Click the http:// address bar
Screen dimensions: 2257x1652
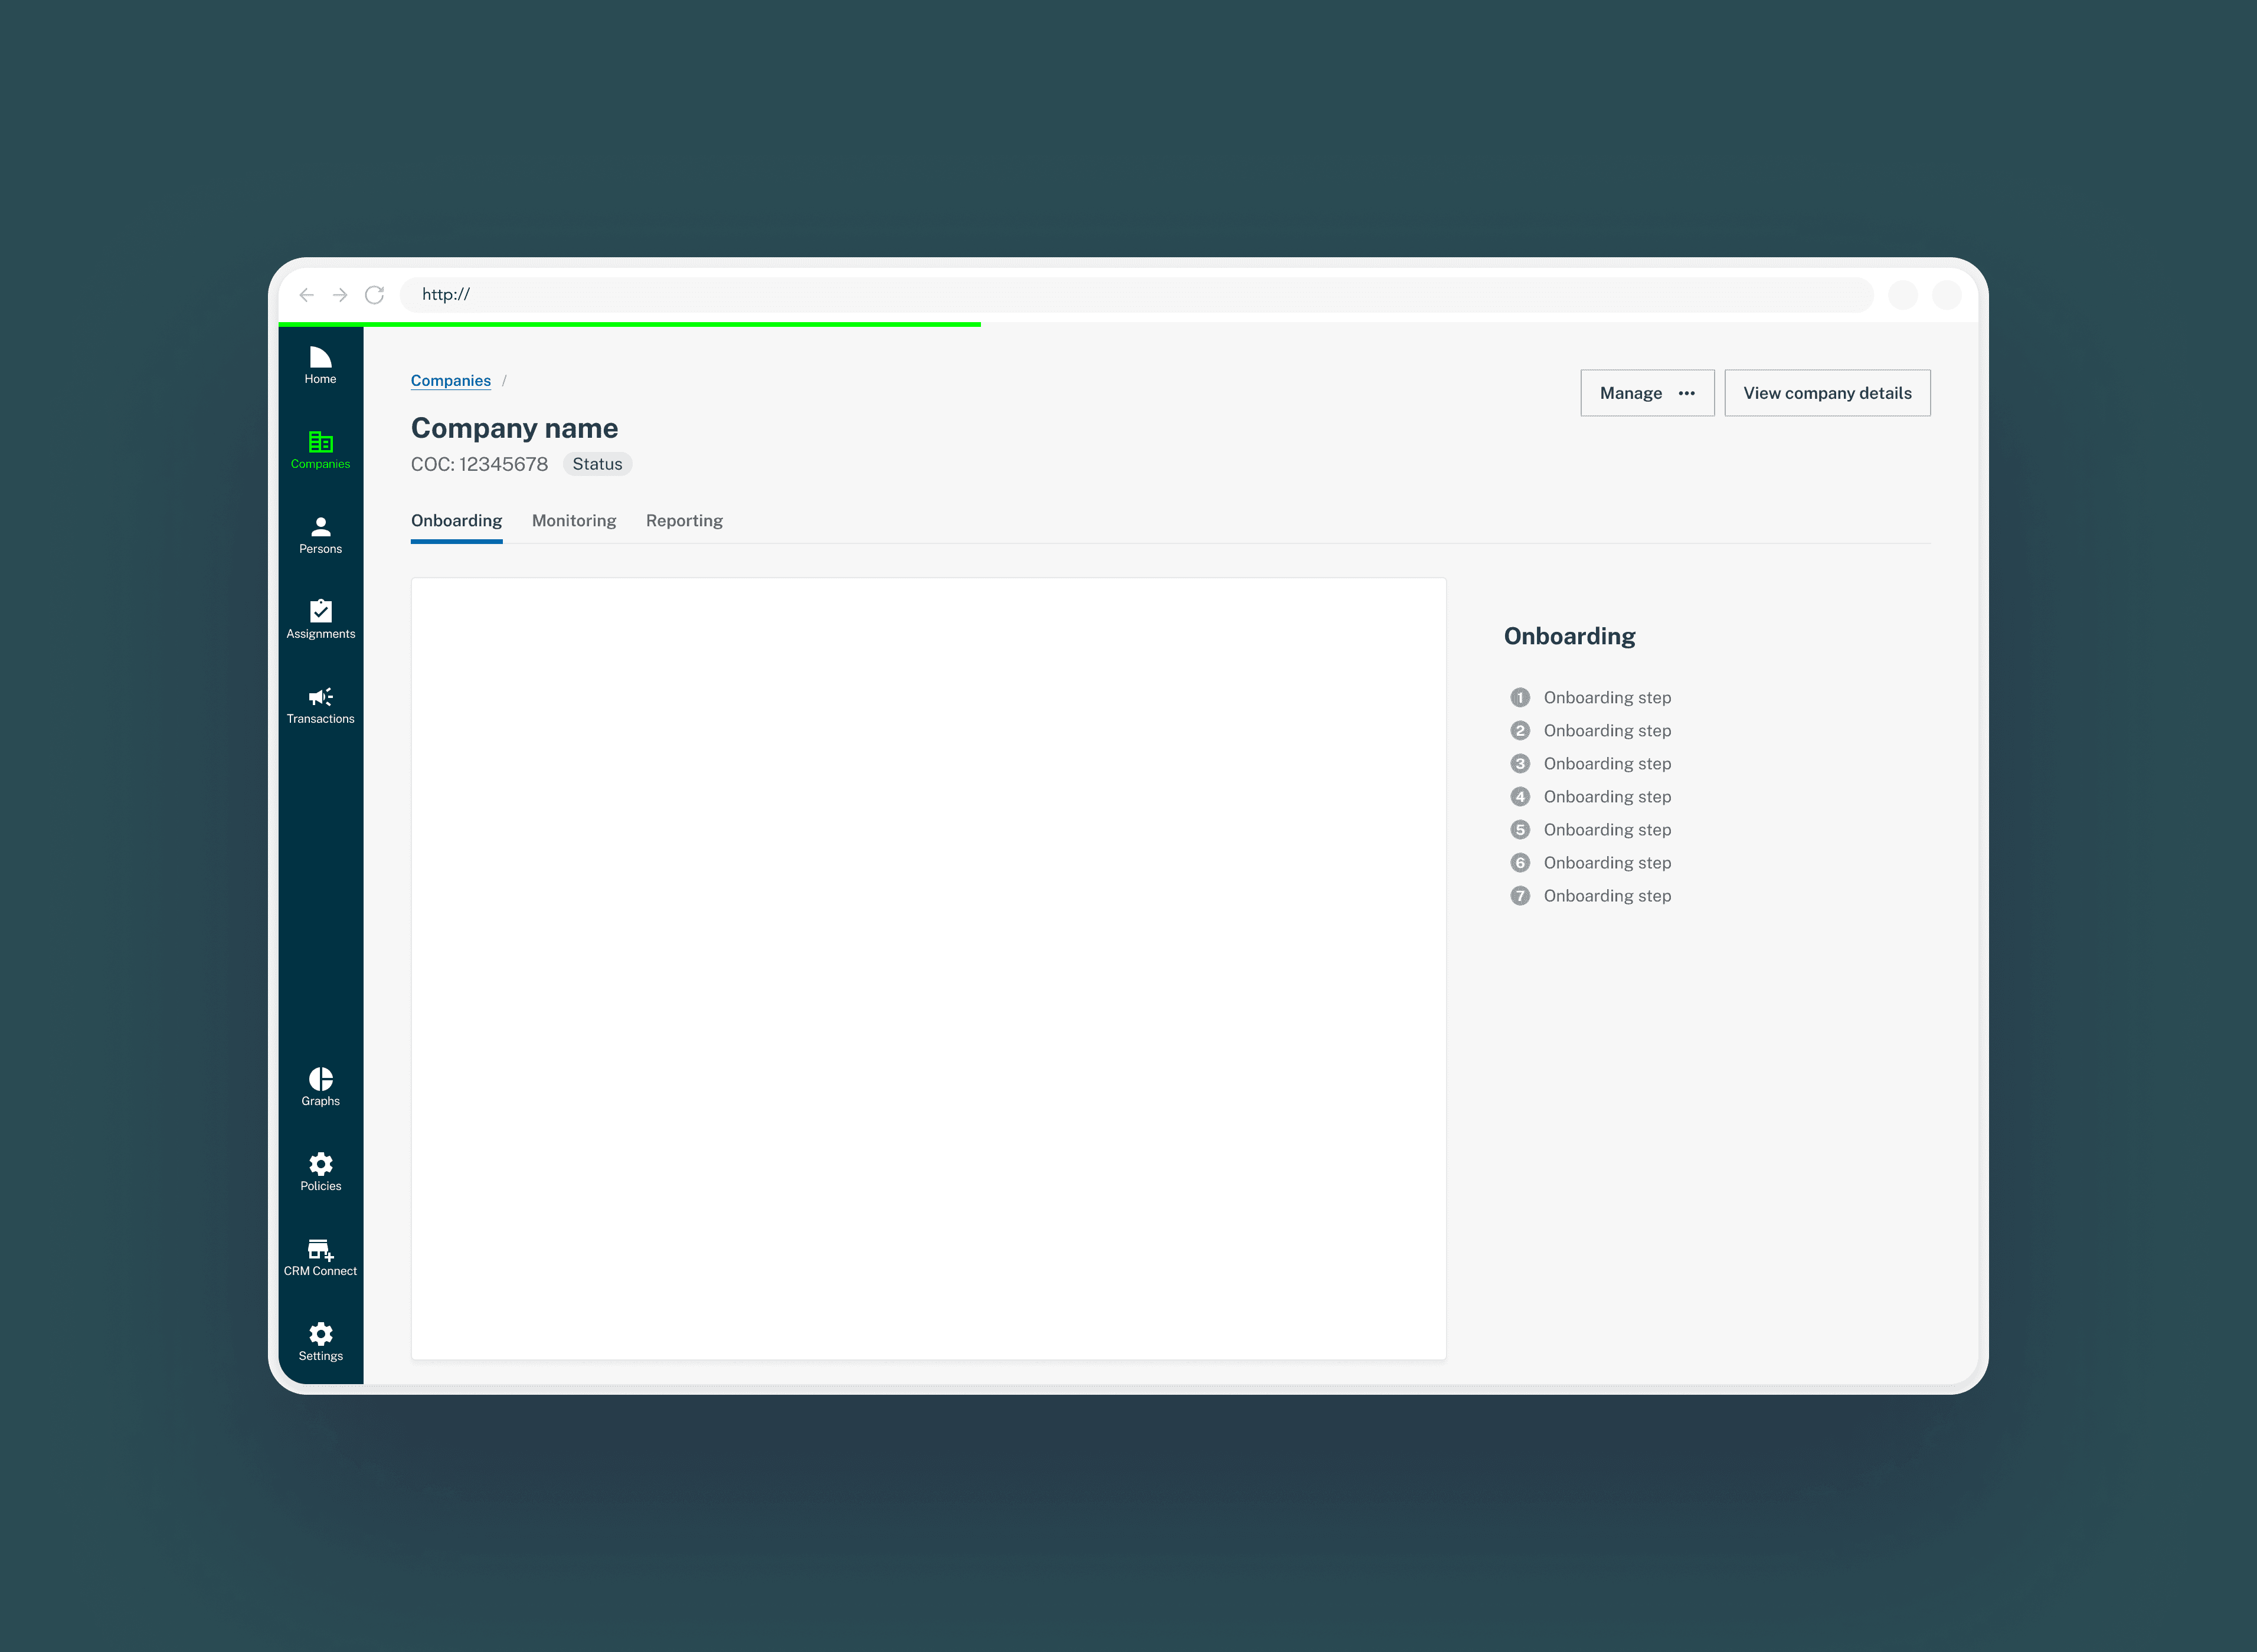pyautogui.click(x=1136, y=295)
